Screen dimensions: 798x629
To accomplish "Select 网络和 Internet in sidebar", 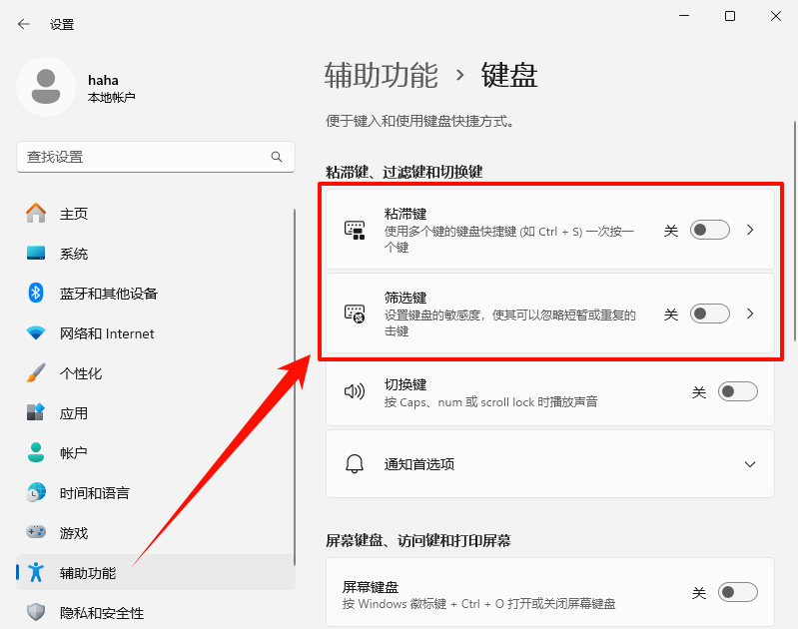I will tap(155, 333).
